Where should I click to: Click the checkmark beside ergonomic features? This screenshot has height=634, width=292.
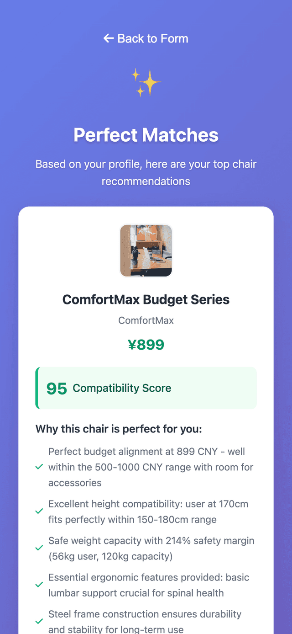[39, 585]
